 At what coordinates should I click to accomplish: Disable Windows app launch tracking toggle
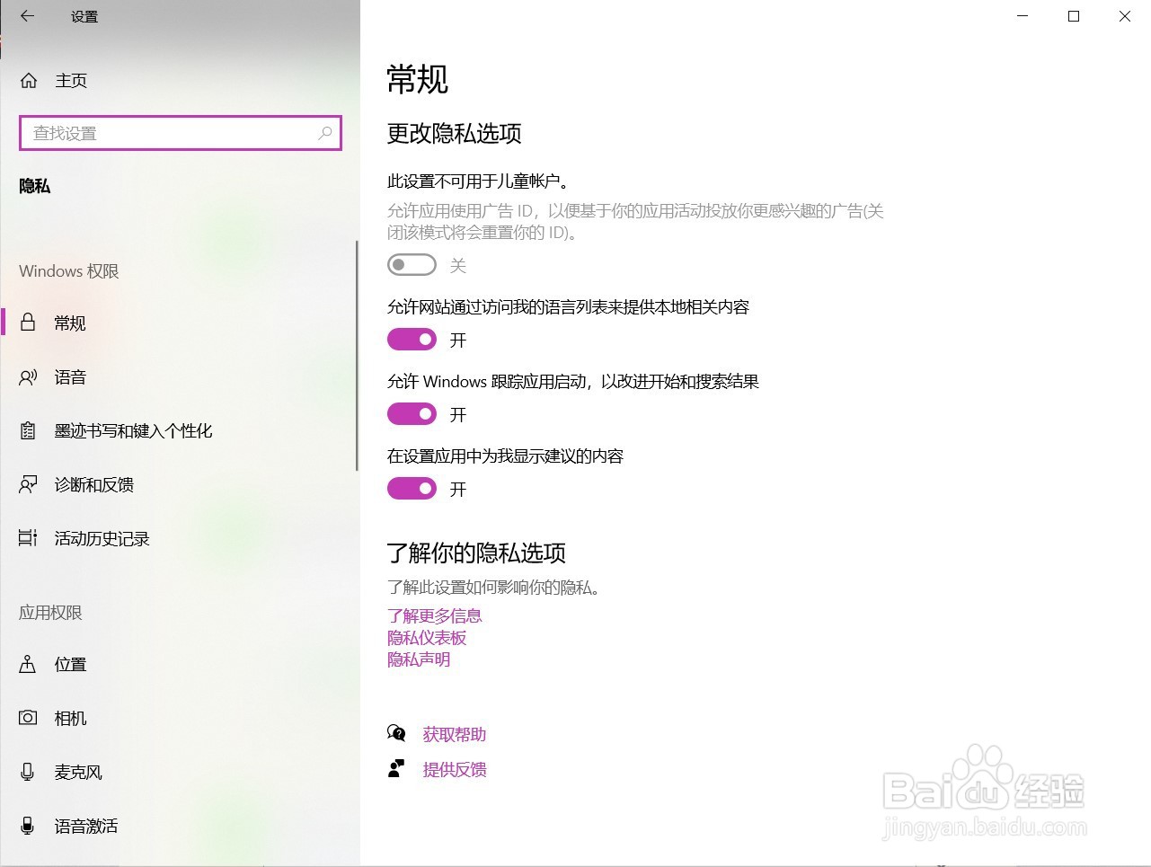(412, 414)
